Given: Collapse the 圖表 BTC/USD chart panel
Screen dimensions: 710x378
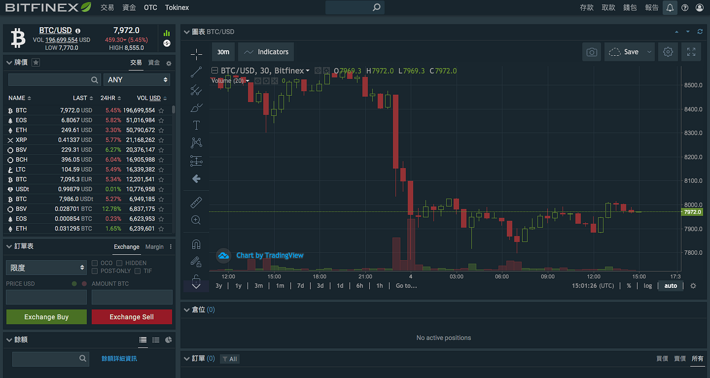Looking at the screenshot, I should [x=186, y=31].
